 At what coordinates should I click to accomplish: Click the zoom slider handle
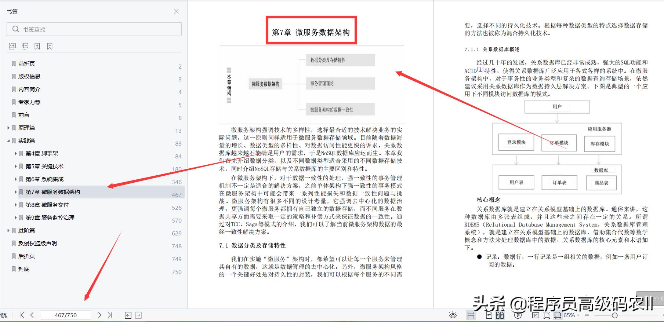pos(614,315)
